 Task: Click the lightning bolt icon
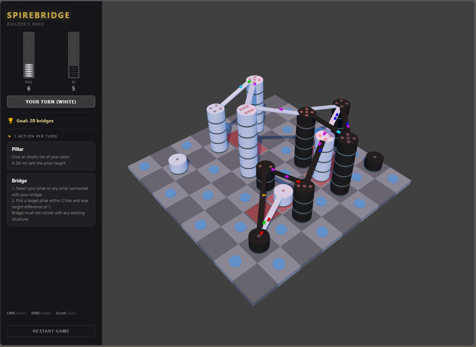[10, 136]
